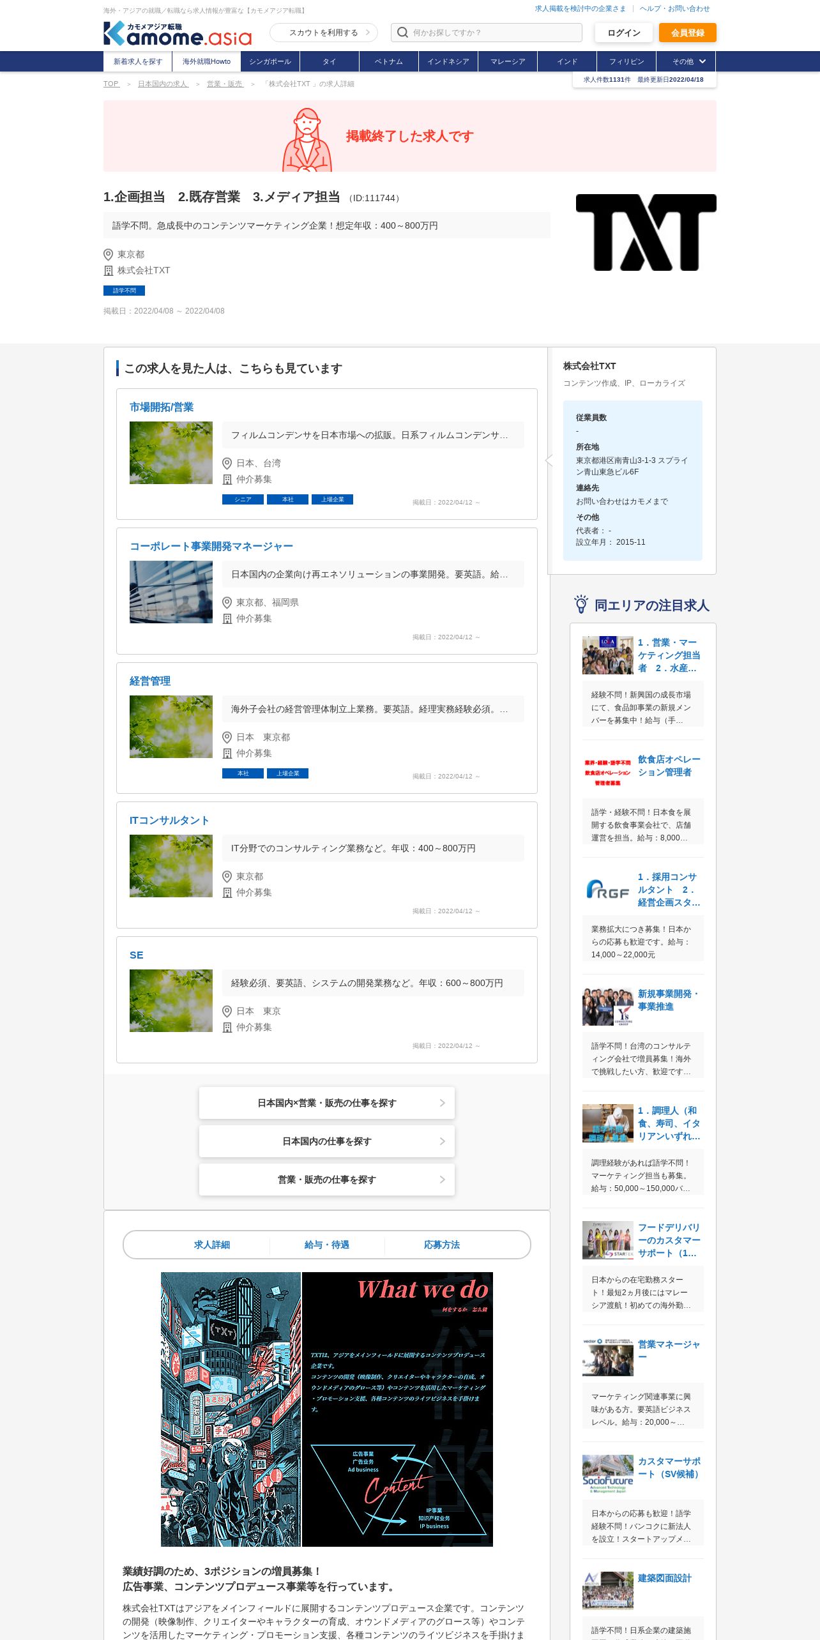Open フードデリバリーのカスタマーサポート sidebar job
Viewport: 820px width, 1640px height.
669,1240
